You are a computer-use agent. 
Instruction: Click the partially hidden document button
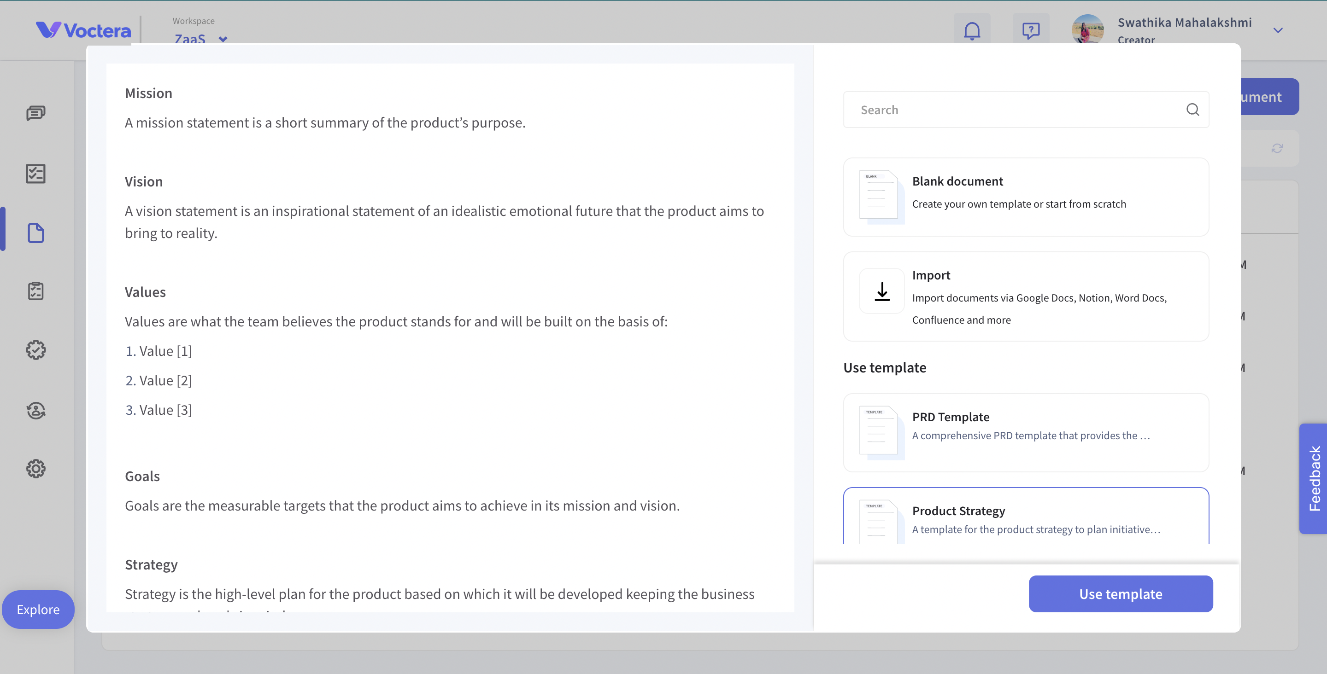point(1269,97)
